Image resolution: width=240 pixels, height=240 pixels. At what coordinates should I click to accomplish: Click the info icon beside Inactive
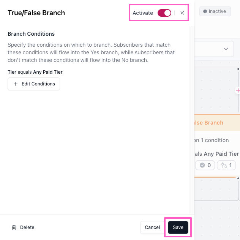[x=205, y=11]
